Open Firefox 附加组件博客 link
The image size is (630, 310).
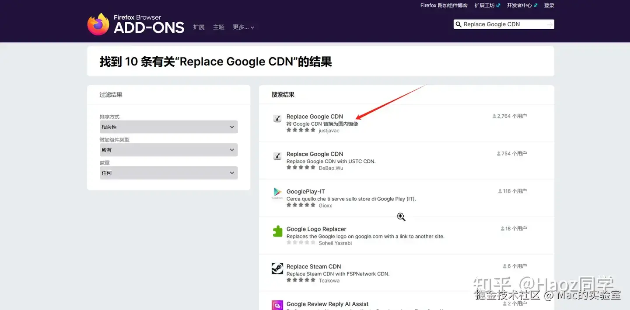click(444, 5)
